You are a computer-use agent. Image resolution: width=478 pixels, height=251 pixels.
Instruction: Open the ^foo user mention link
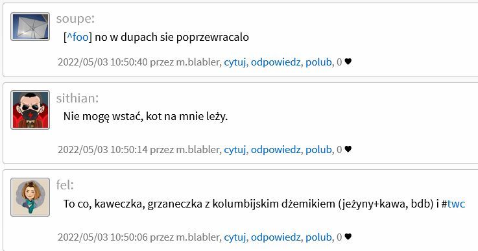pos(78,37)
